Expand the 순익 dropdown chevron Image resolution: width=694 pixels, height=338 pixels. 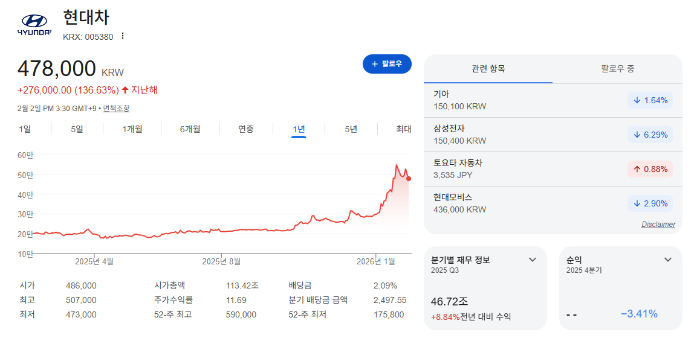(668, 260)
